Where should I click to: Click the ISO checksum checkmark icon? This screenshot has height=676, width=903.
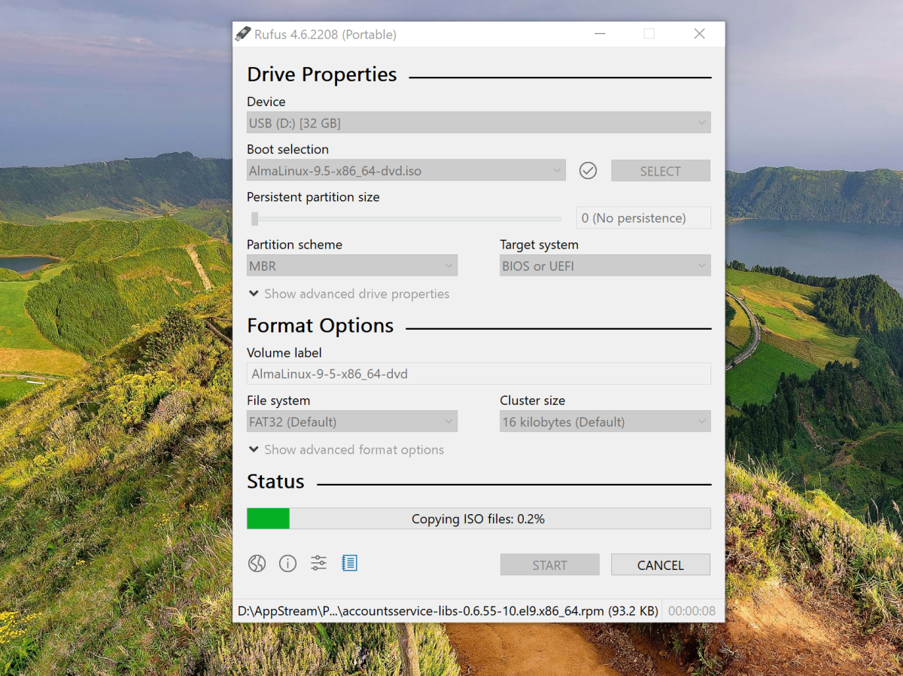tap(588, 171)
